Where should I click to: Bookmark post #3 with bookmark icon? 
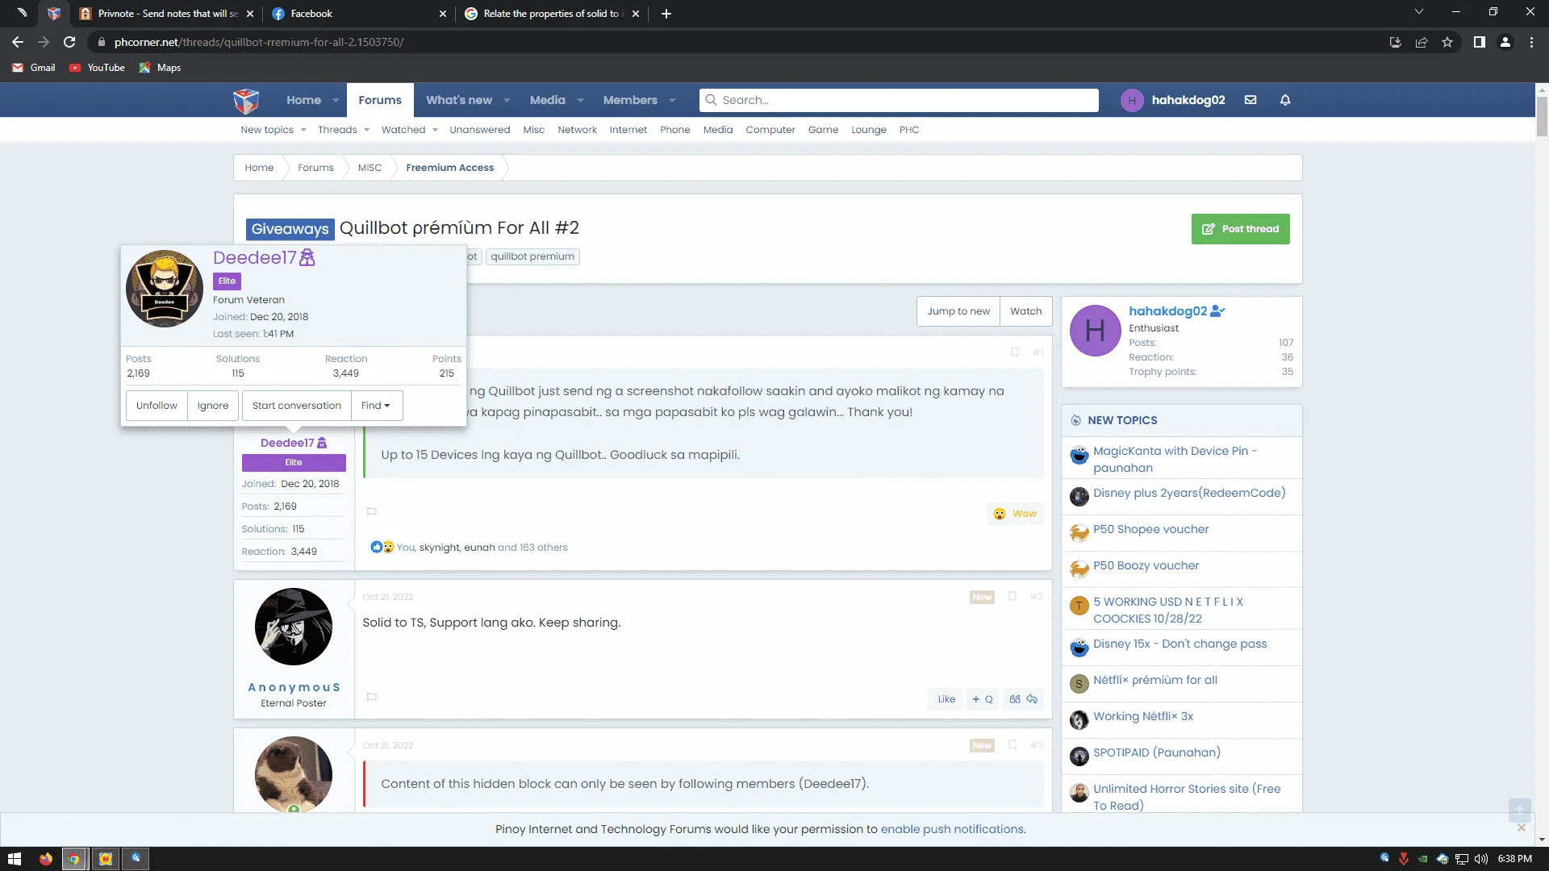click(x=1012, y=745)
